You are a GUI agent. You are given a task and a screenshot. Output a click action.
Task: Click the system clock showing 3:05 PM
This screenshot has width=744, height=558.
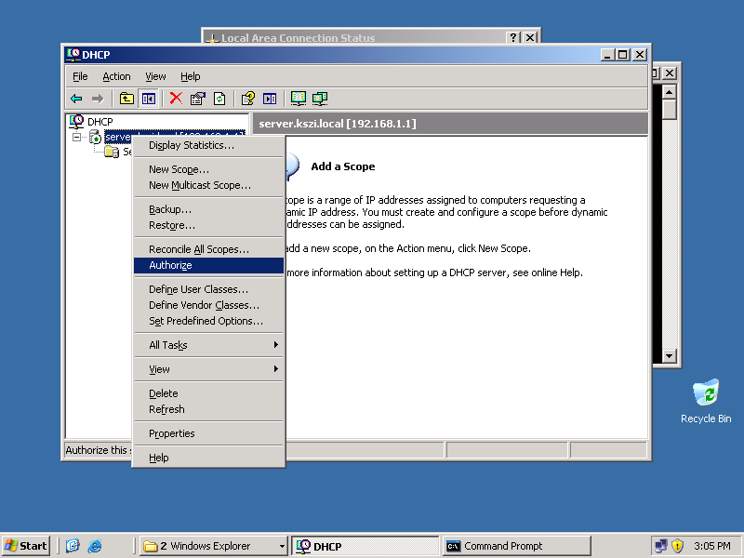(x=712, y=546)
